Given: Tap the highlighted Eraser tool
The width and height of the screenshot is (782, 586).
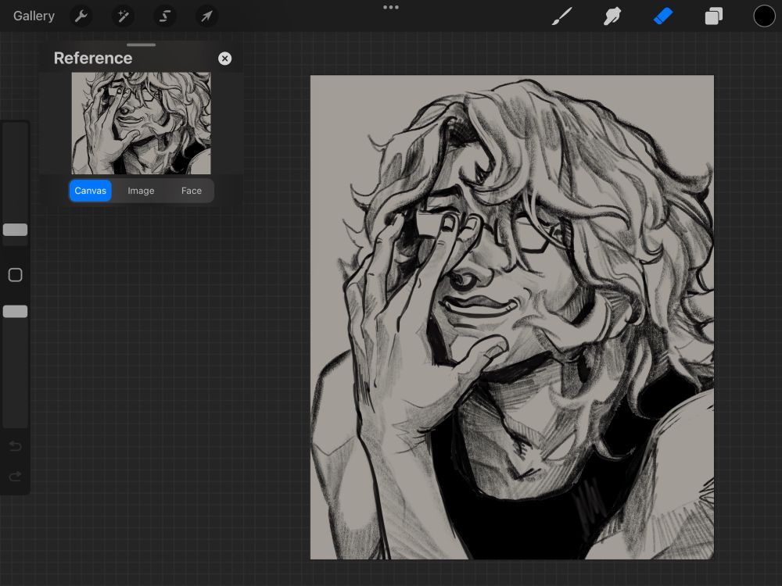Looking at the screenshot, I should tap(663, 16).
